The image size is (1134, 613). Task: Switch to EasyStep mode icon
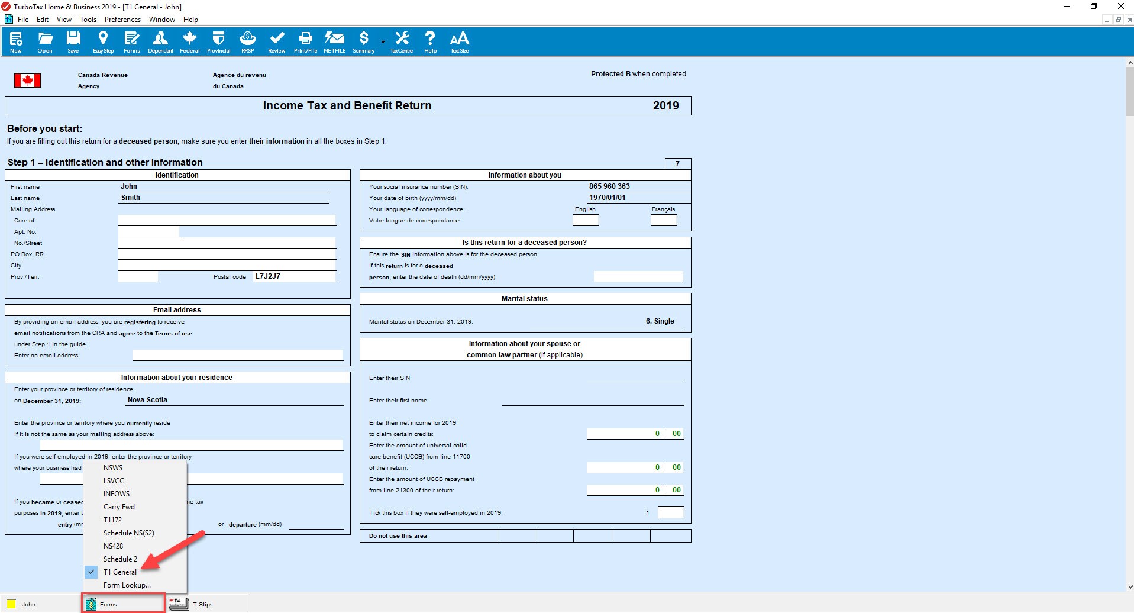pyautogui.click(x=103, y=42)
